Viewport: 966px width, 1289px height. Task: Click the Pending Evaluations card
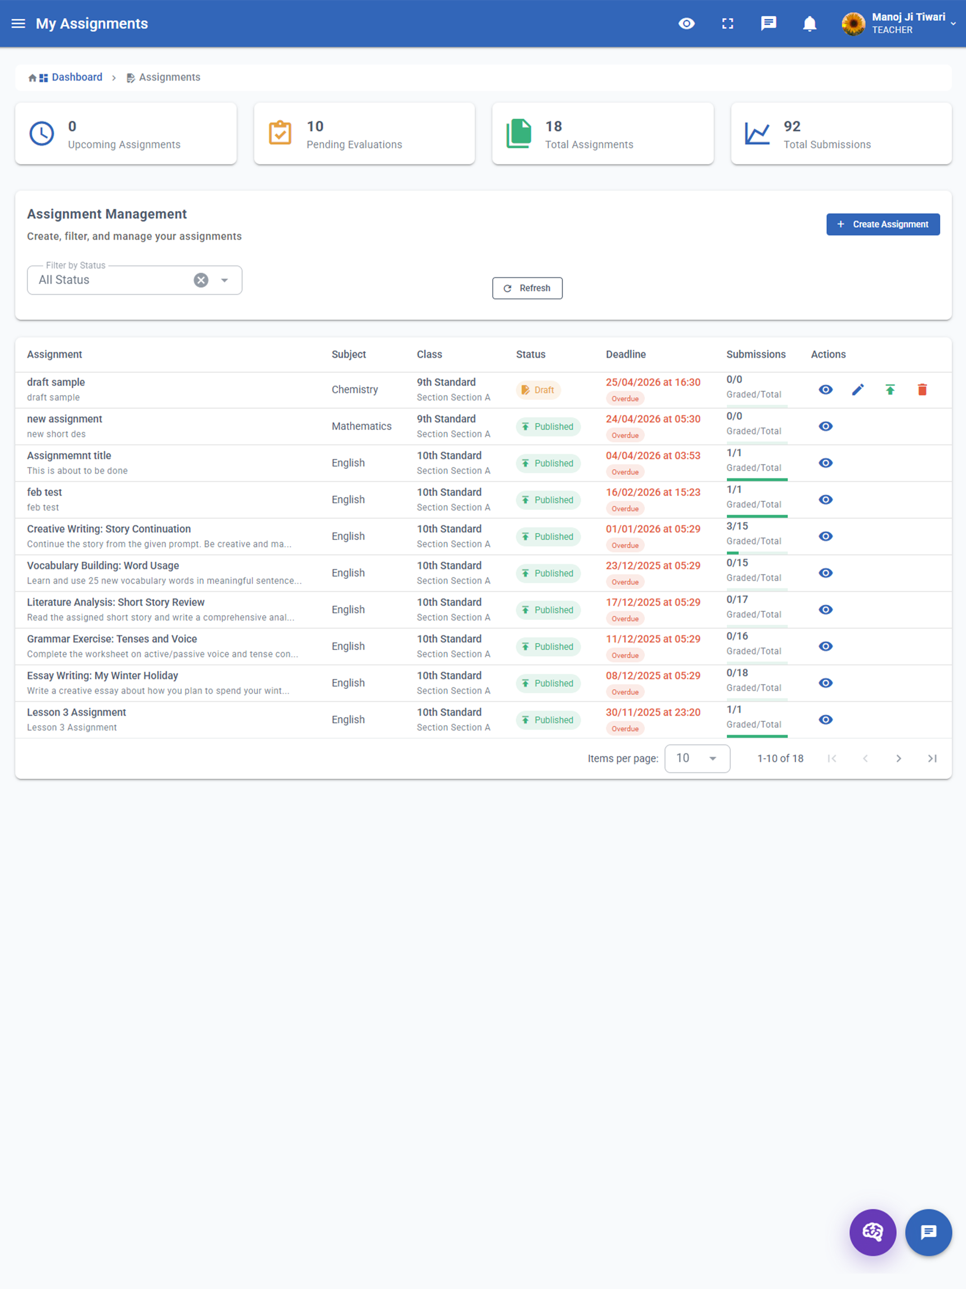coord(364,134)
